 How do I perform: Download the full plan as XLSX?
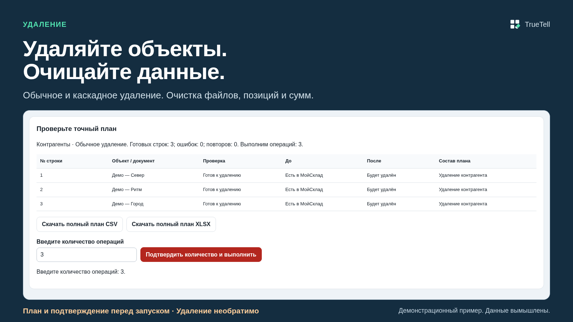click(x=171, y=224)
